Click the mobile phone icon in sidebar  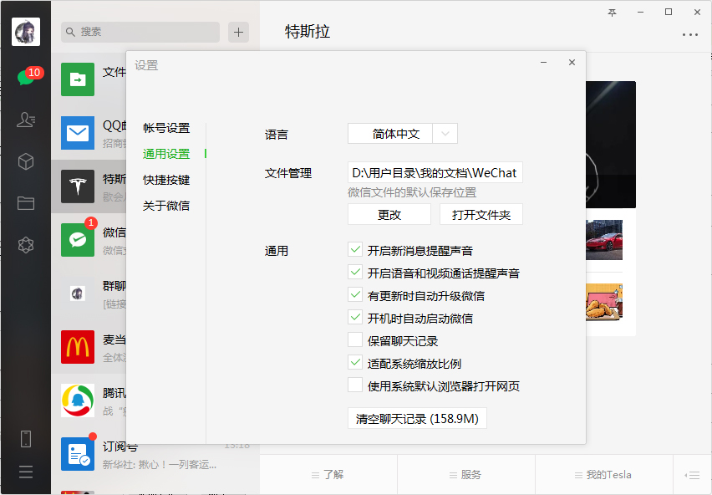coord(25,437)
